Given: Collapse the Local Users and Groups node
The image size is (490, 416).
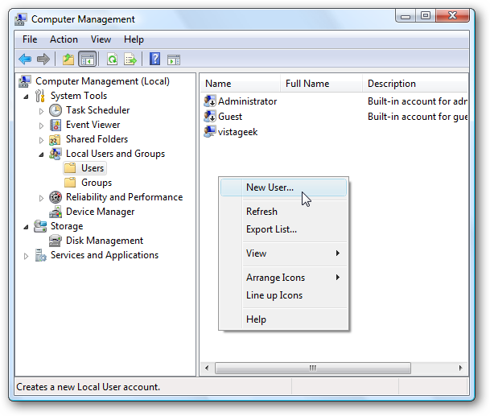Looking at the screenshot, I should click(41, 154).
